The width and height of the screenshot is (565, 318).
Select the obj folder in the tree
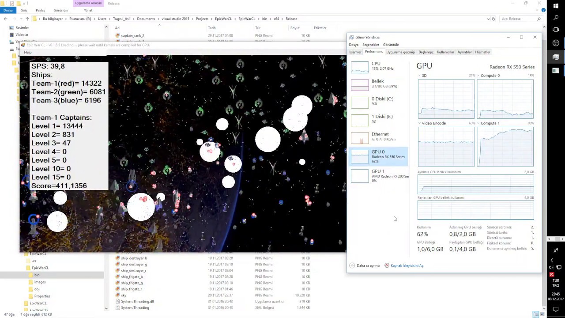(37, 289)
